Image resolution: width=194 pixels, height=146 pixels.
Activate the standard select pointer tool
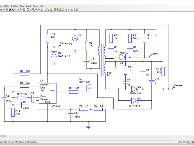tap(45, 9)
